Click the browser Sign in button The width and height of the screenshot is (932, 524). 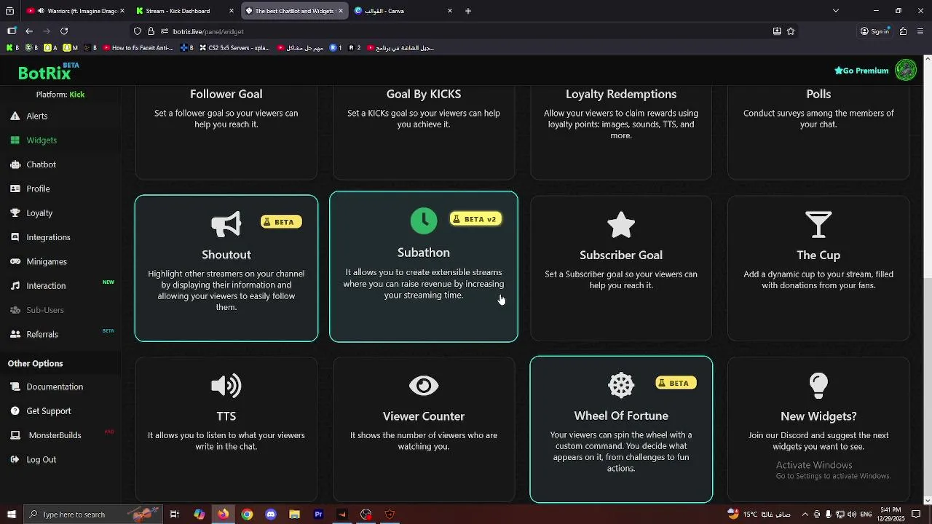click(x=874, y=31)
